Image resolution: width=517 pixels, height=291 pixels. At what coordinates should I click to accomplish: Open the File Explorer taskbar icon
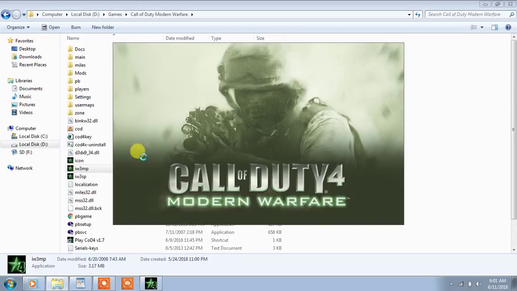coord(57,284)
